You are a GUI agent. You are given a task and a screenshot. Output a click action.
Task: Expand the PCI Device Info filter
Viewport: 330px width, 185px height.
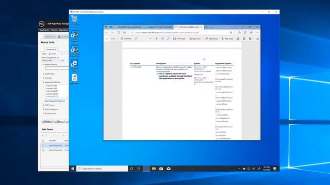pyautogui.click(x=43, y=114)
